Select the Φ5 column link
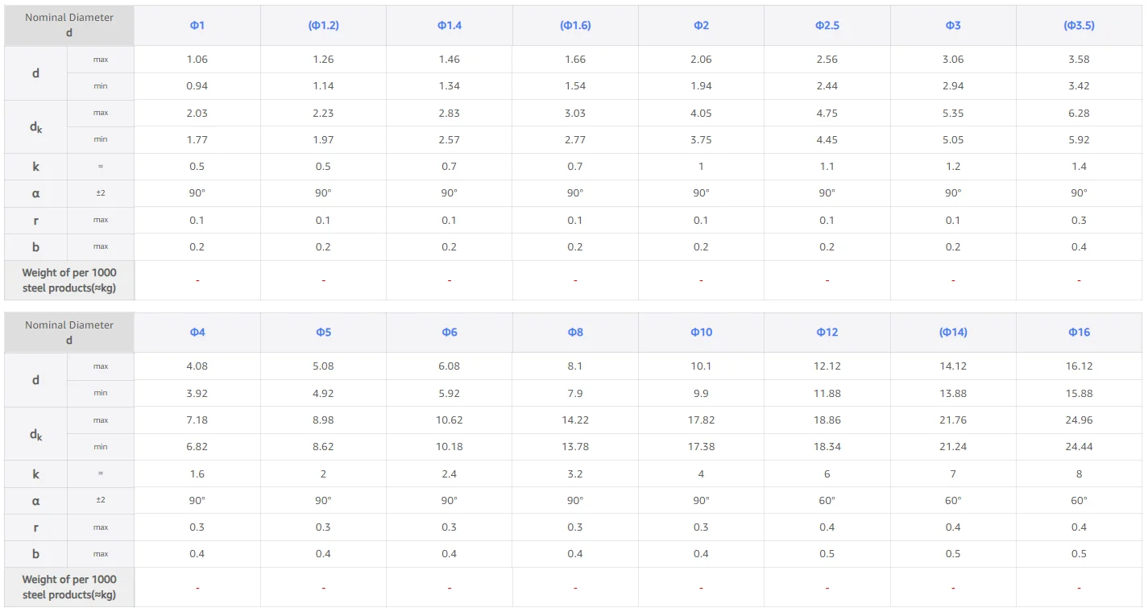Image resolution: width=1148 pixels, height=612 pixels. coord(323,333)
